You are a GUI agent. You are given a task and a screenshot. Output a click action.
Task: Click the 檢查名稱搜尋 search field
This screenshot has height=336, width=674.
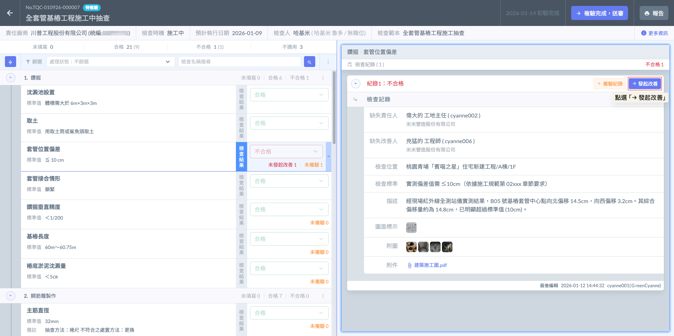coord(239,62)
